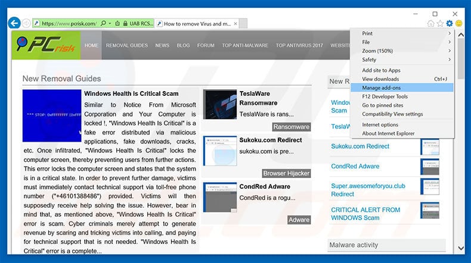Open a new blank tab
The image size is (471, 263).
pyautogui.click(x=243, y=23)
